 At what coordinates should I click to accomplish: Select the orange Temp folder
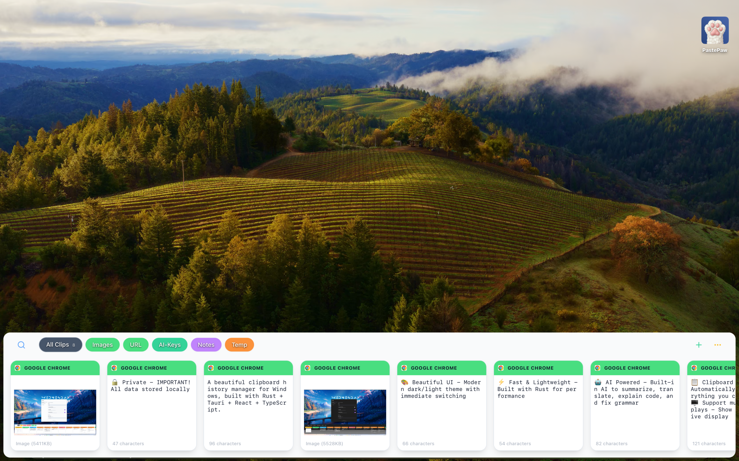239,345
